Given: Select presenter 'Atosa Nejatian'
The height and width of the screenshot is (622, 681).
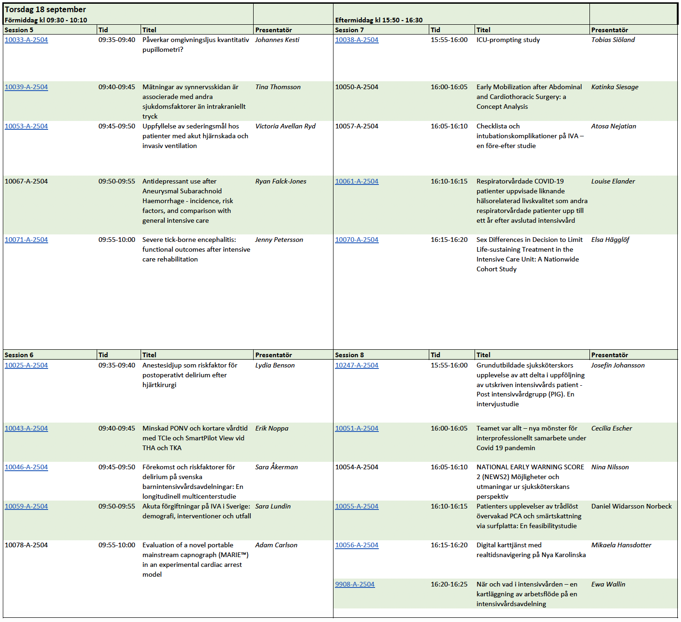Looking at the screenshot, I should click(614, 126).
